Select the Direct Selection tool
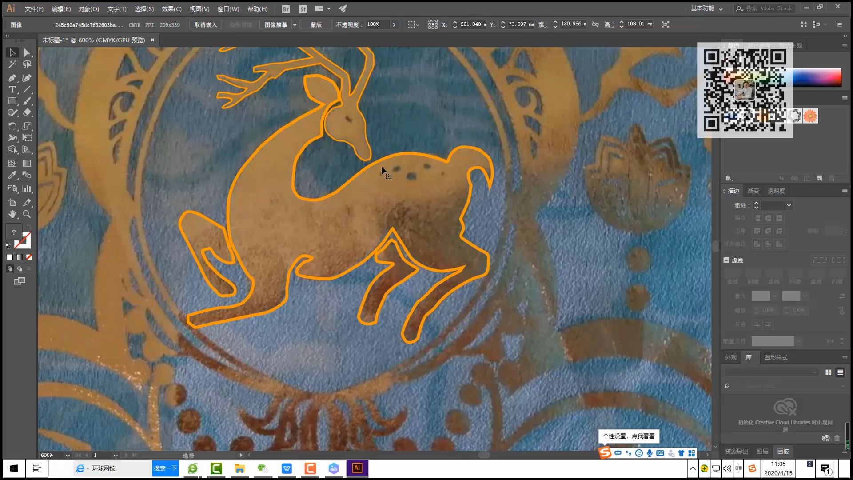This screenshot has height=480, width=853. pos(27,52)
